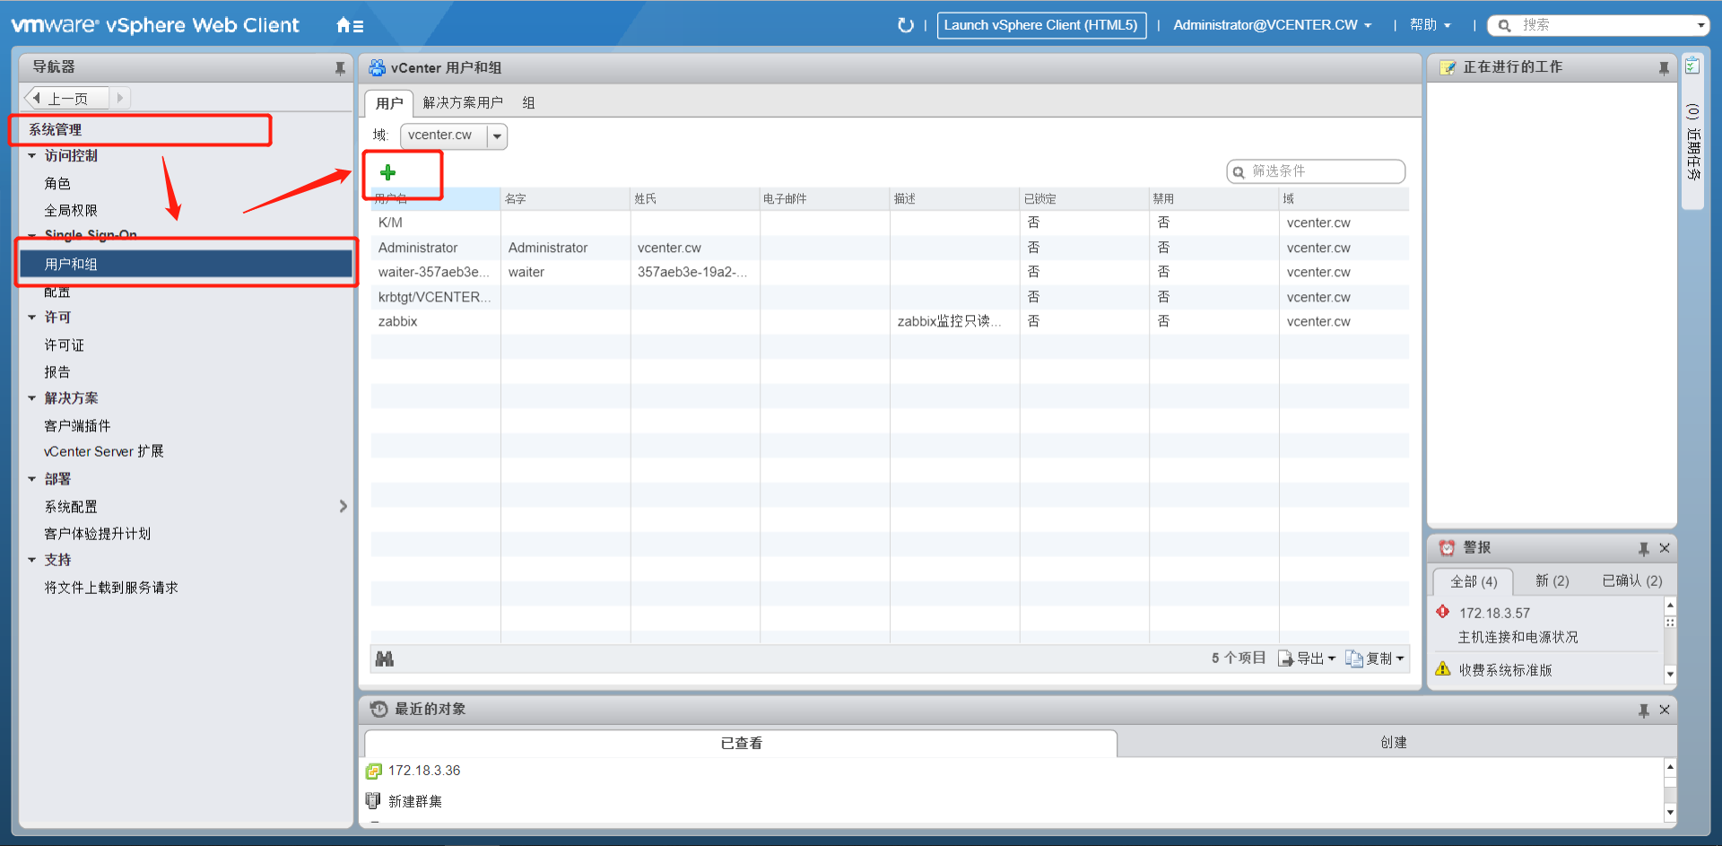Close the Recent Objects panel
Screen dimensions: 1722x846
click(x=1665, y=710)
